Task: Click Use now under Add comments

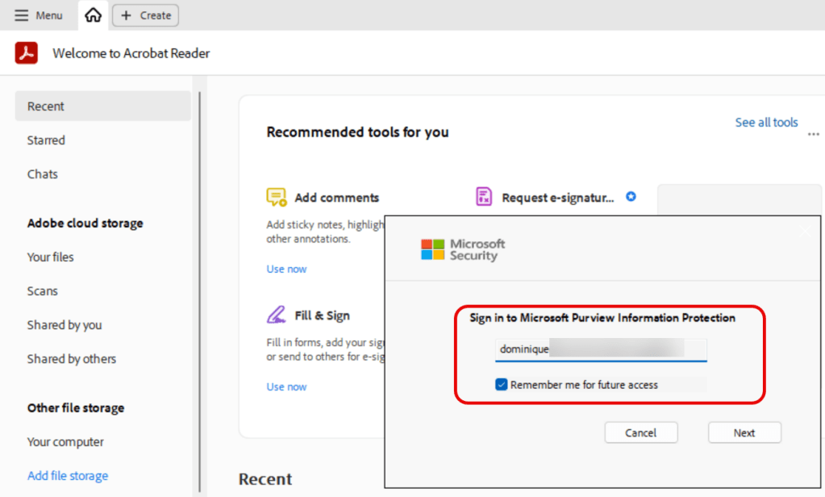Action: [x=286, y=269]
